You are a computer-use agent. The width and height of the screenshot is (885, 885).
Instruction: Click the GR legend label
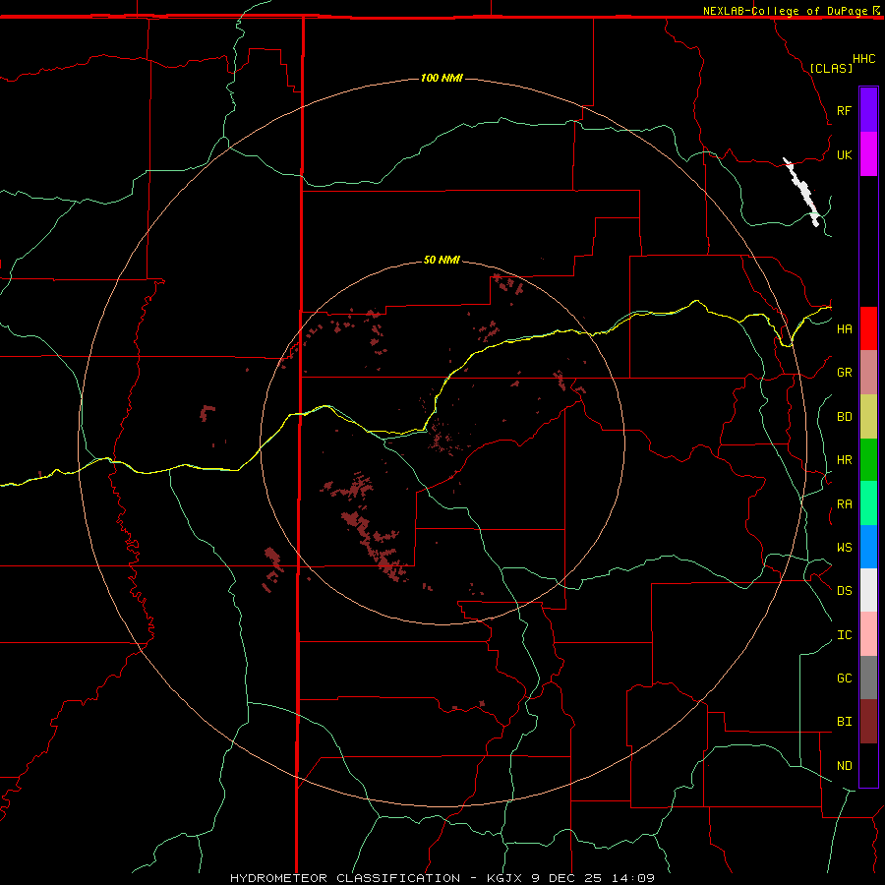pyautogui.click(x=844, y=373)
